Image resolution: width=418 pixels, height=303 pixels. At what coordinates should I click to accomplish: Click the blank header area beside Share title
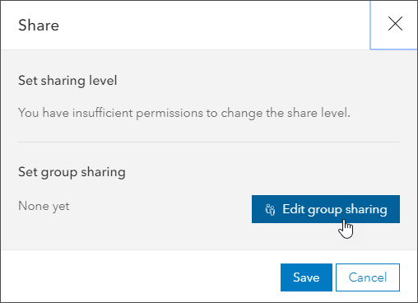coord(214,26)
